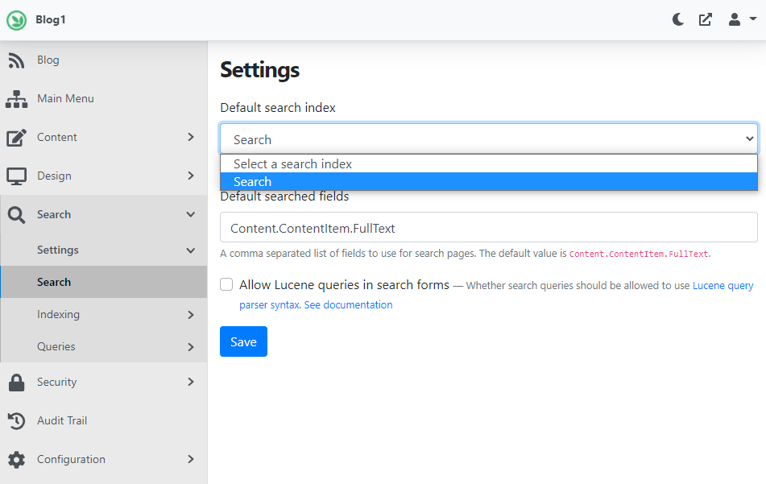
Task: Open the user account menu icon
Action: [735, 19]
